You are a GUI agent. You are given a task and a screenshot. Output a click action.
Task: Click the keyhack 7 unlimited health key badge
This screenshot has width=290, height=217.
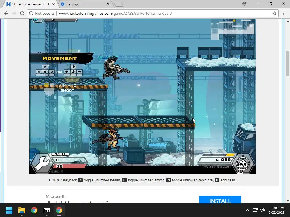(80, 180)
